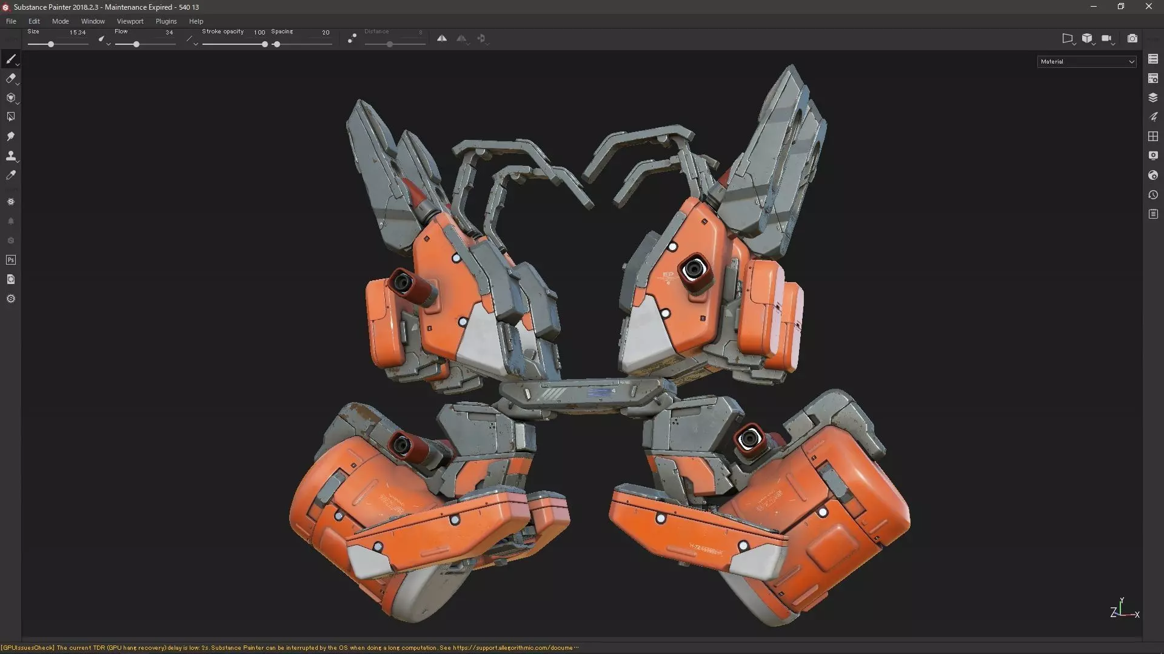The width and height of the screenshot is (1164, 654).
Task: Select the Smudge tool
Action: coord(10,136)
